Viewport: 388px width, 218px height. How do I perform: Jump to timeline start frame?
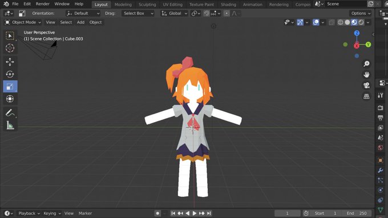click(173, 213)
